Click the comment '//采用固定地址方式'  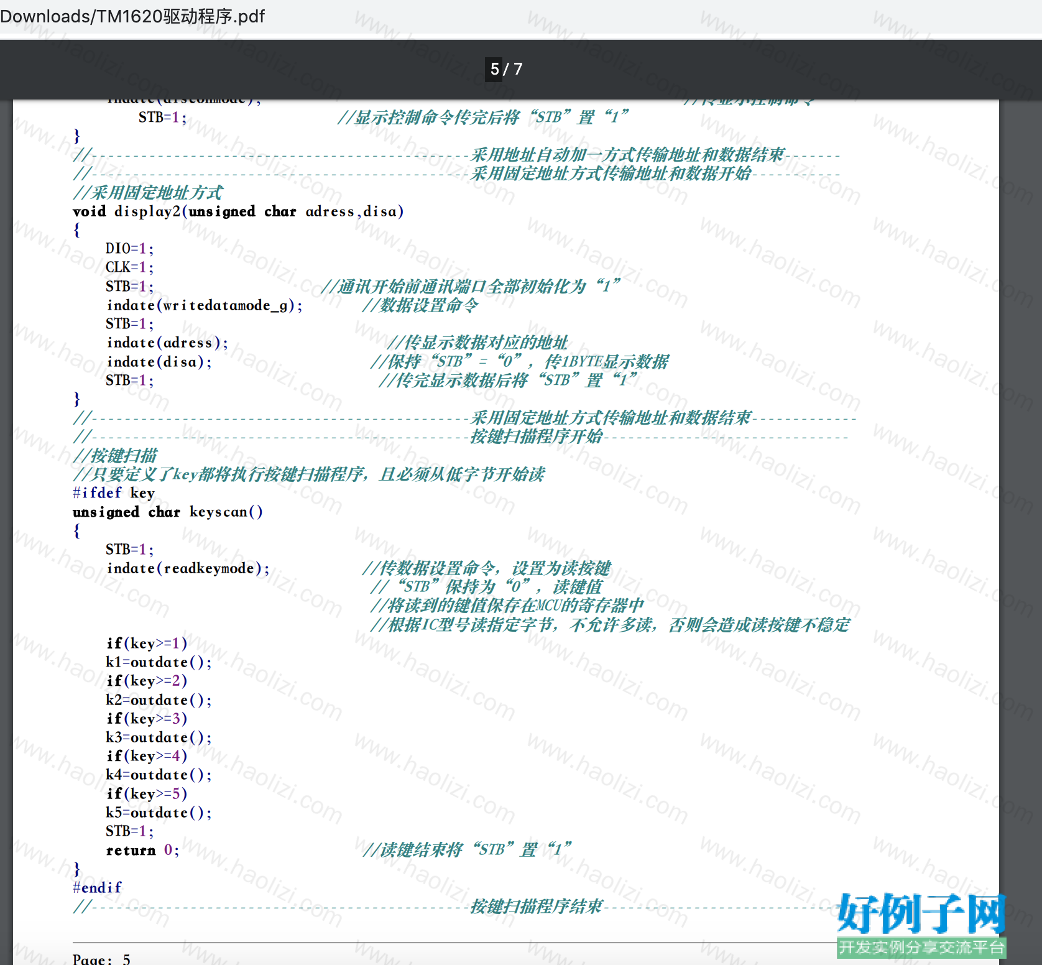click(x=147, y=193)
